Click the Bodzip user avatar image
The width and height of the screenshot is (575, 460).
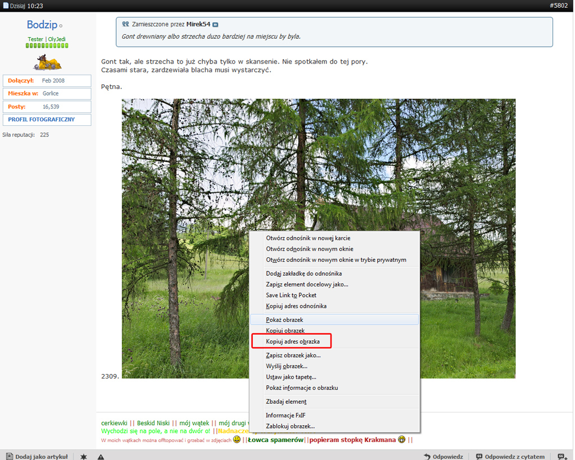[x=47, y=62]
